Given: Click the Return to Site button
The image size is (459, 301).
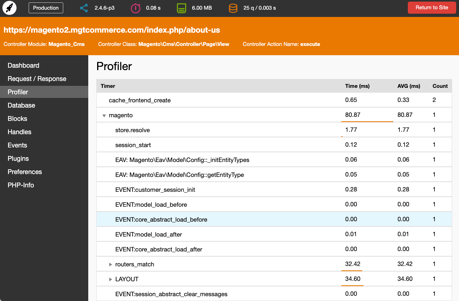Looking at the screenshot, I should coord(432,8).
